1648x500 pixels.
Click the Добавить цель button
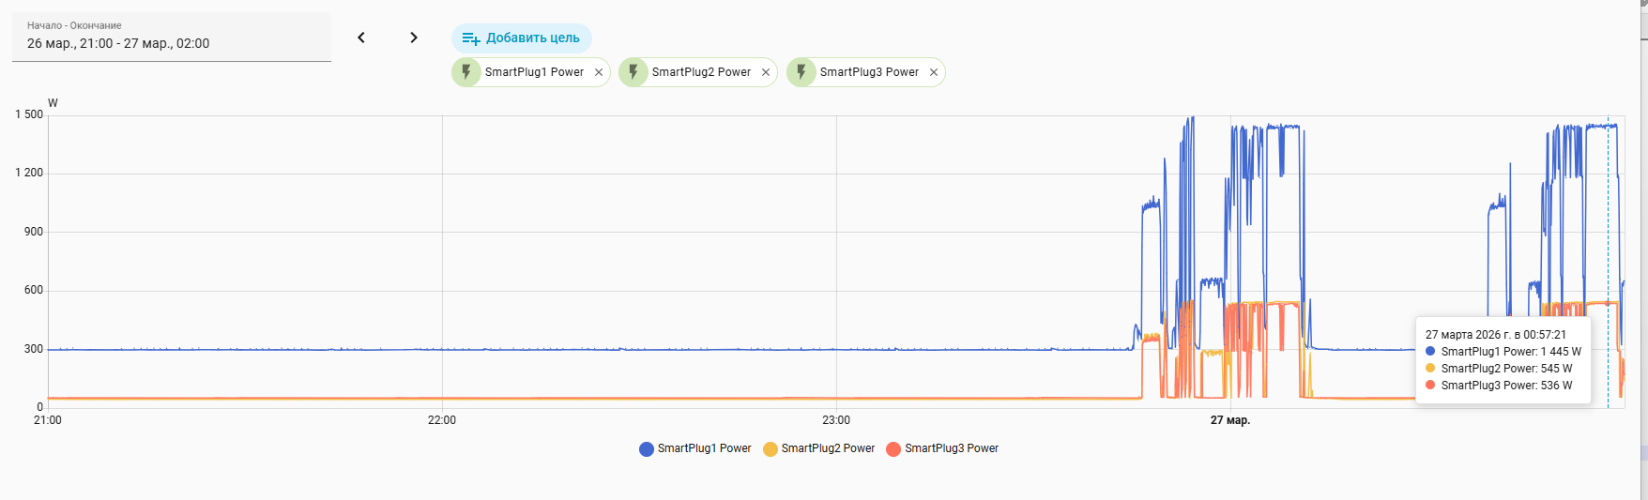click(522, 38)
